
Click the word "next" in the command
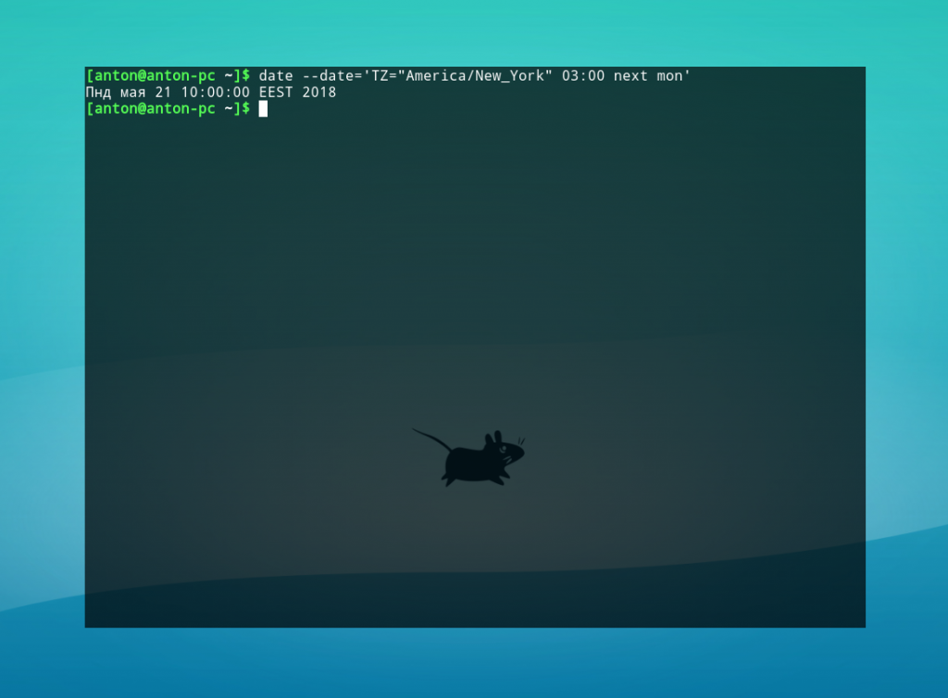[x=630, y=76]
